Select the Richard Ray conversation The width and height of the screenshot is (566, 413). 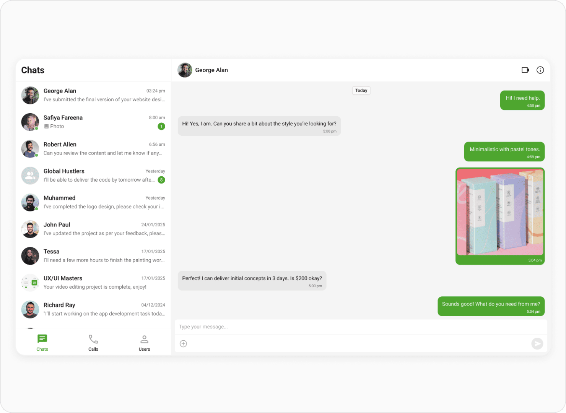[x=93, y=309]
